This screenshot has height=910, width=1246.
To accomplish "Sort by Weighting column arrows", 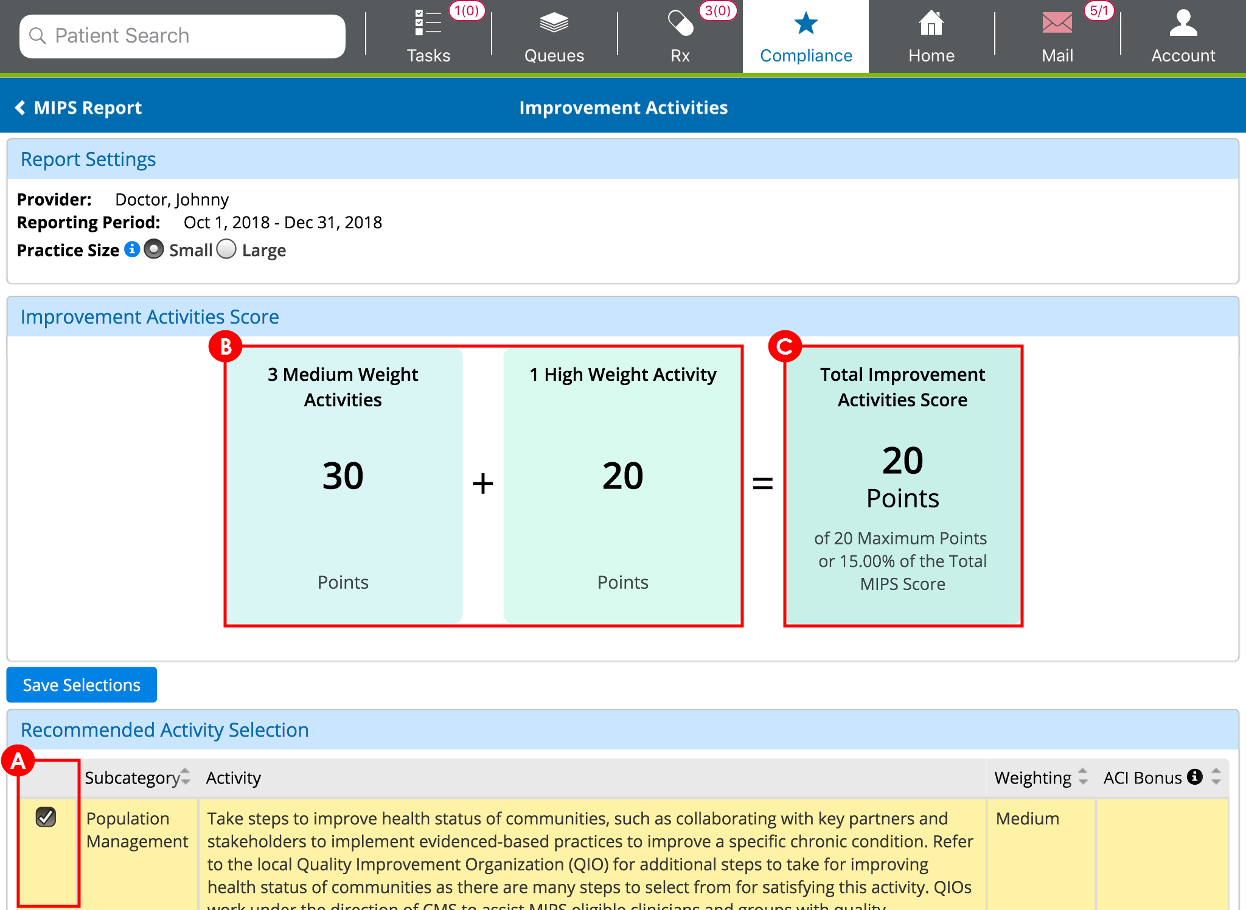I will coord(1083,777).
